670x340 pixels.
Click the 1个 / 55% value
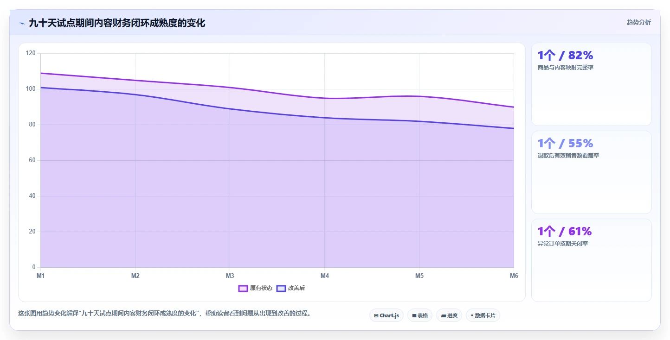tap(566, 144)
